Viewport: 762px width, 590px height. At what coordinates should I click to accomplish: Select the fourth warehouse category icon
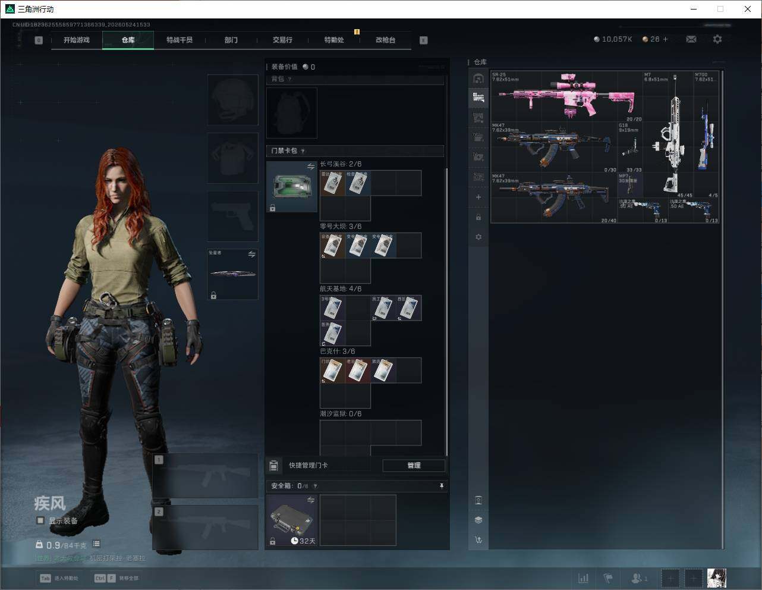pos(478,137)
